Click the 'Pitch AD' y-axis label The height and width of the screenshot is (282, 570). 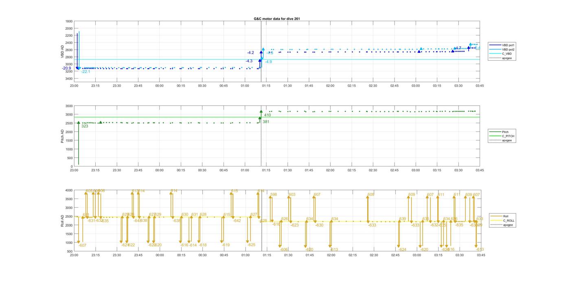pos(62,136)
